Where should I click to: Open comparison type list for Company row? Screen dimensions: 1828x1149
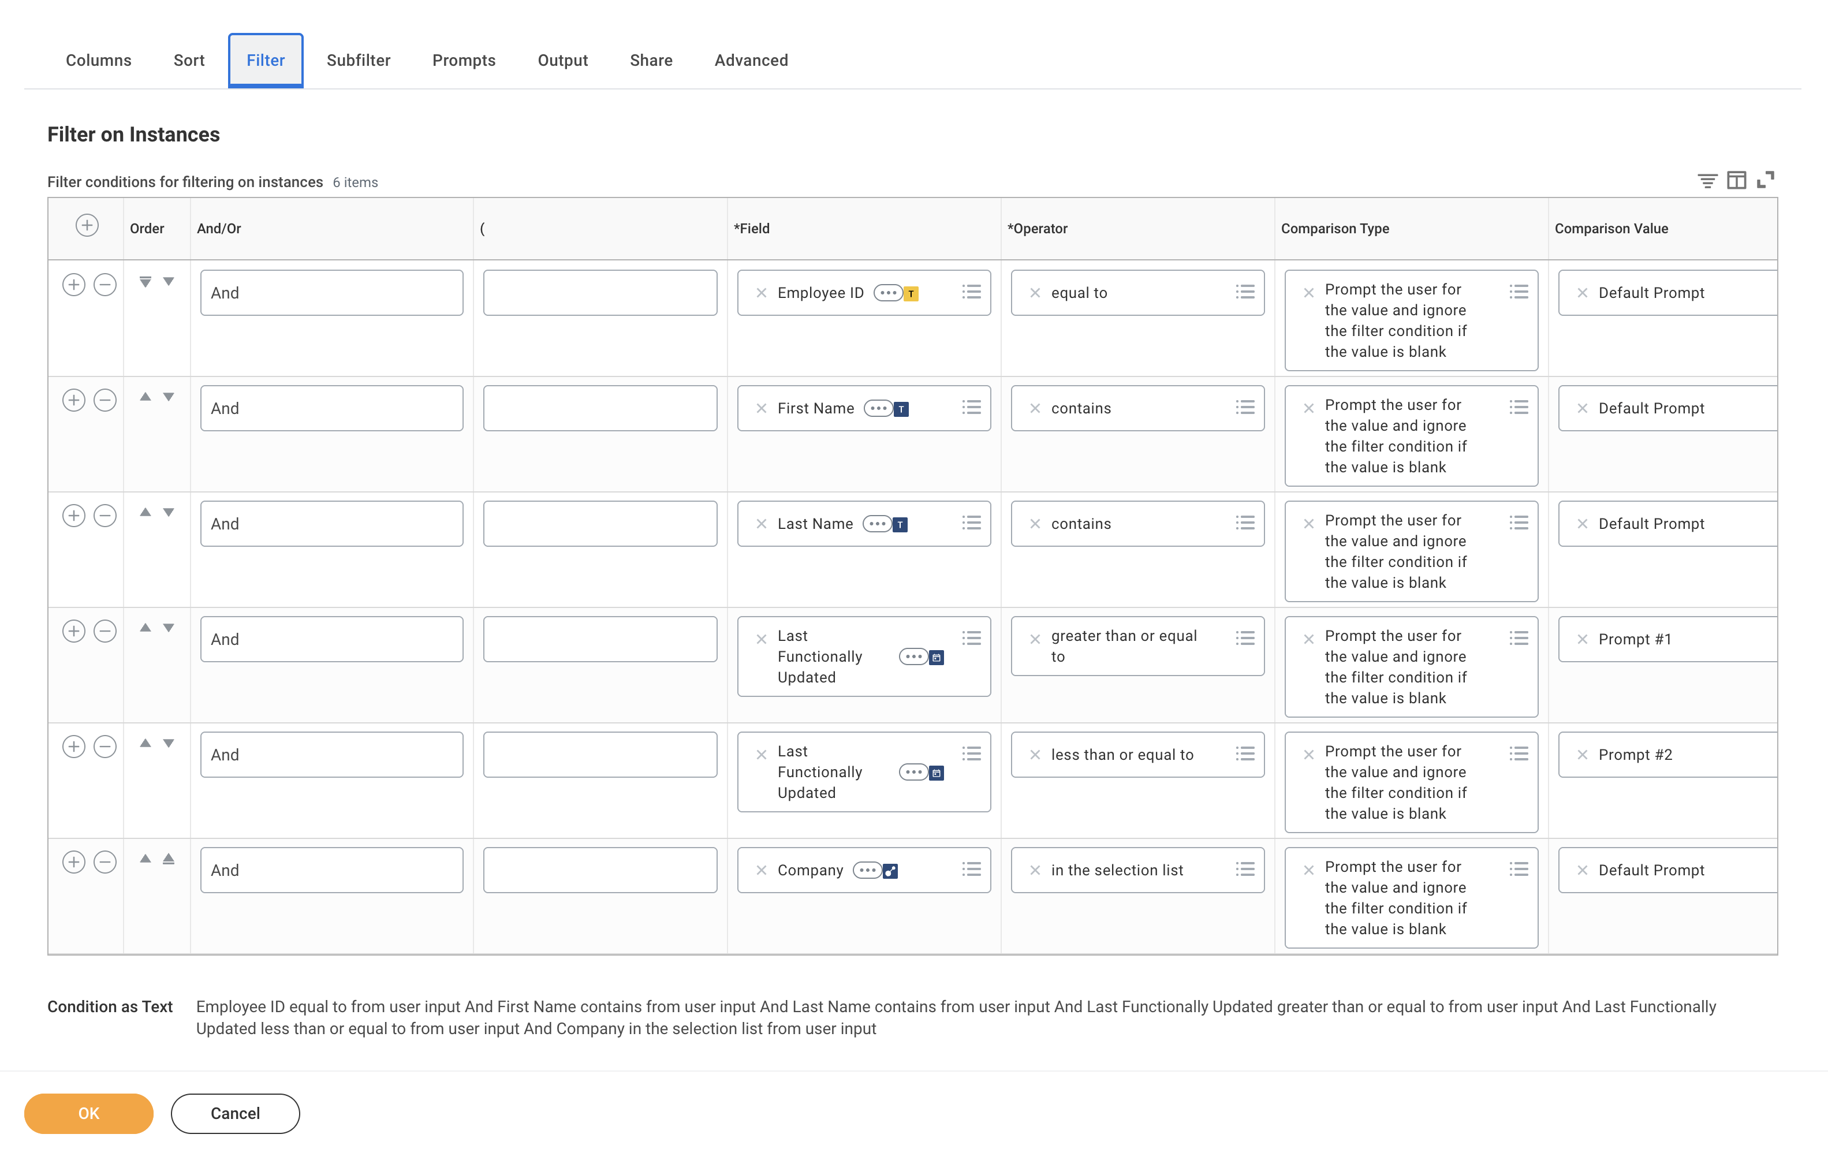tap(1519, 870)
